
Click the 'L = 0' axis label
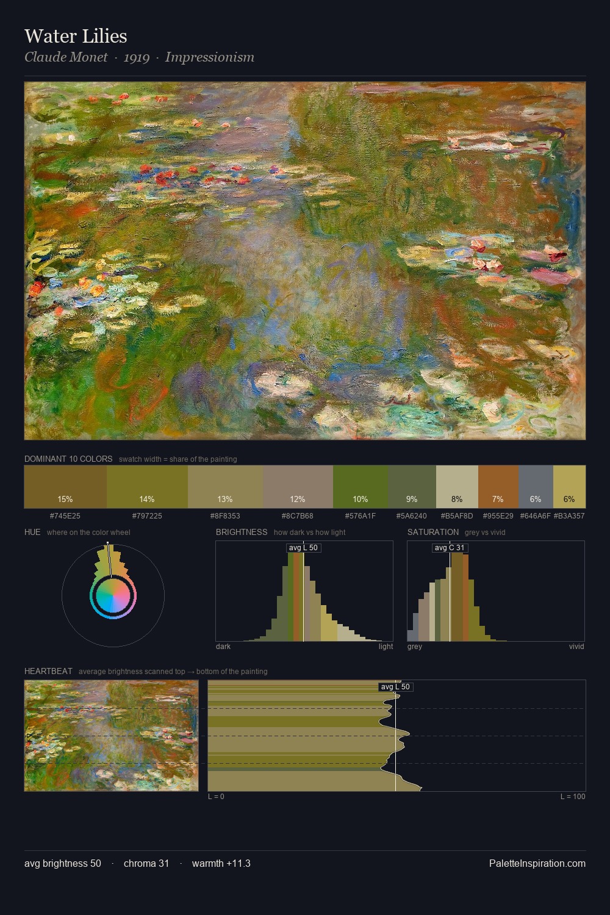216,797
